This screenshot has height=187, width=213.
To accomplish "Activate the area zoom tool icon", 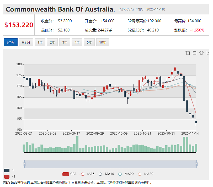I will tap(188, 53).
